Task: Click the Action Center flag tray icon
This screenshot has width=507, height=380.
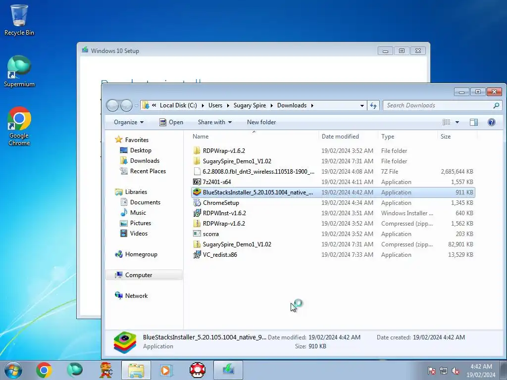Action: click(x=431, y=371)
